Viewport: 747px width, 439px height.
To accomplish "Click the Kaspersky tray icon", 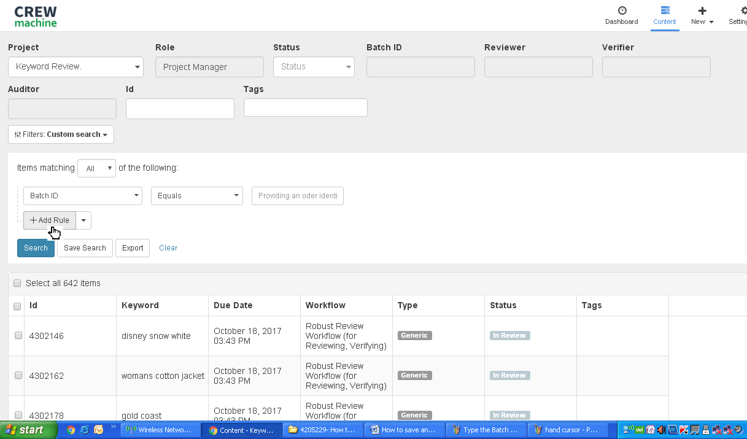I will pyautogui.click(x=684, y=430).
